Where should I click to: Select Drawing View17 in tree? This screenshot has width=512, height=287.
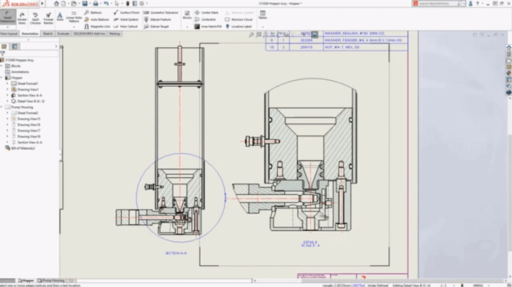[26, 130]
